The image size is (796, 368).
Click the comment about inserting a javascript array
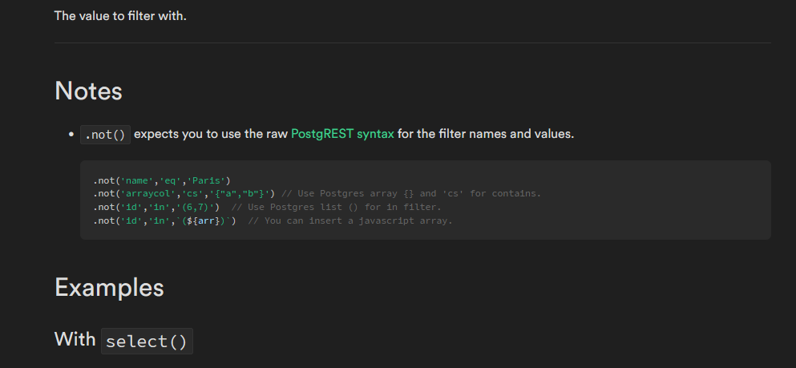pyautogui.click(x=350, y=220)
